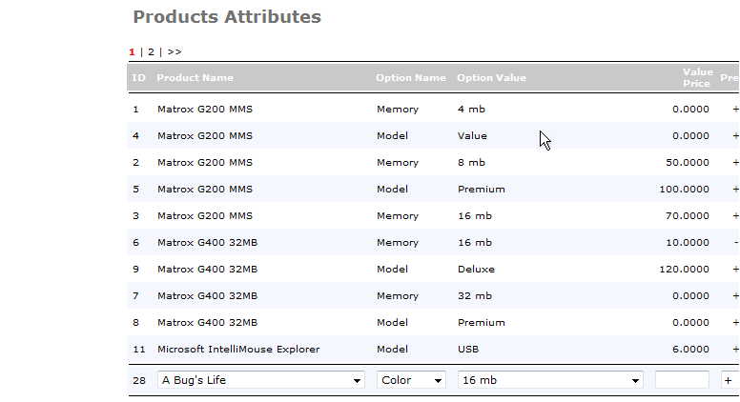
Task: Open the A Bug's Life product dropdown
Action: (x=261, y=380)
